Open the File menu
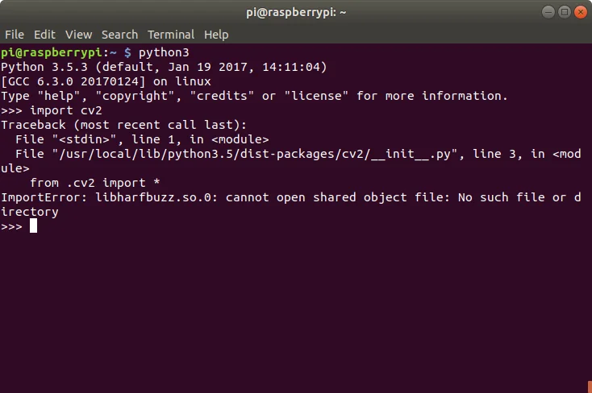This screenshot has height=393, width=592. pyautogui.click(x=15, y=35)
